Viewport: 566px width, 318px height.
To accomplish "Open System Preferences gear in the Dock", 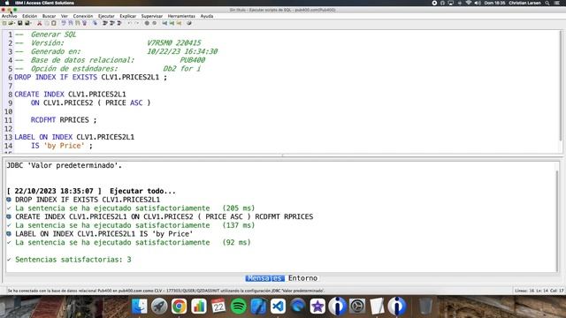I will (x=357, y=307).
